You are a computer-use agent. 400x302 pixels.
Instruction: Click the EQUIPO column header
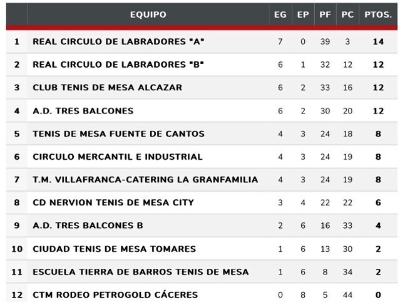148,14
